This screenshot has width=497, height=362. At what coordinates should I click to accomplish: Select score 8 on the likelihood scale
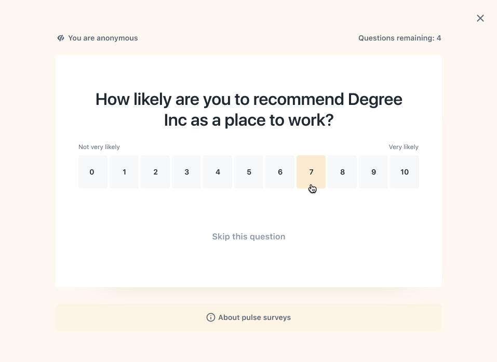tap(342, 172)
